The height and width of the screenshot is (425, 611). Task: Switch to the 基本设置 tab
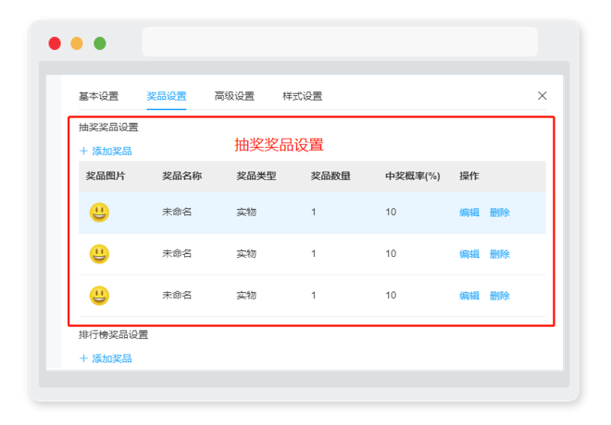(x=98, y=96)
